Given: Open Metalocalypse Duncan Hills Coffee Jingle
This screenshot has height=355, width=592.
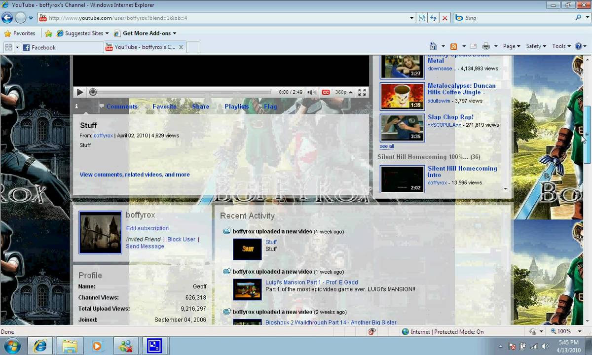Looking at the screenshot, I should (x=462, y=89).
